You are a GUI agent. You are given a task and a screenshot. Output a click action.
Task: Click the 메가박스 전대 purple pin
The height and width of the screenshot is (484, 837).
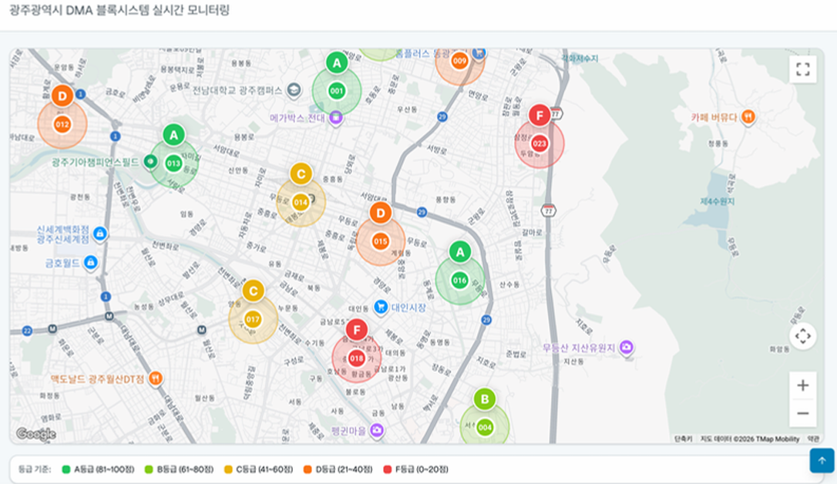335,117
